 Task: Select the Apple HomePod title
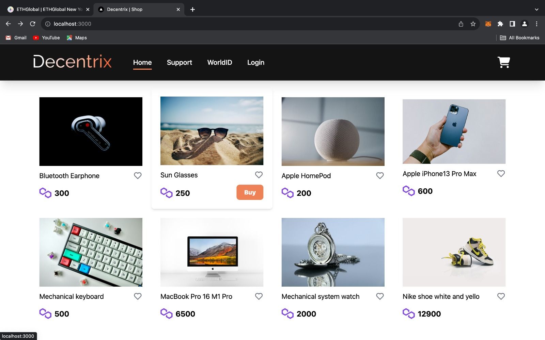click(306, 176)
